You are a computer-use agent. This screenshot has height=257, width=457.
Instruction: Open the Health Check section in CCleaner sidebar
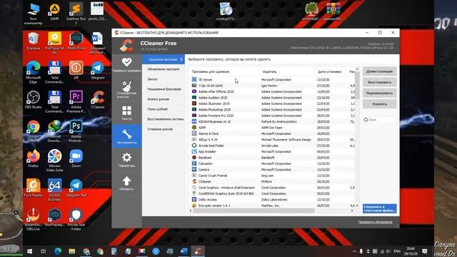tap(126, 65)
